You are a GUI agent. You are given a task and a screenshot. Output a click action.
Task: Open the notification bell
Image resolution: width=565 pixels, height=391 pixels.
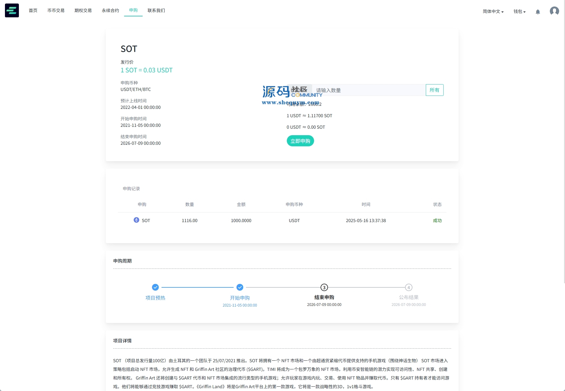[538, 12]
